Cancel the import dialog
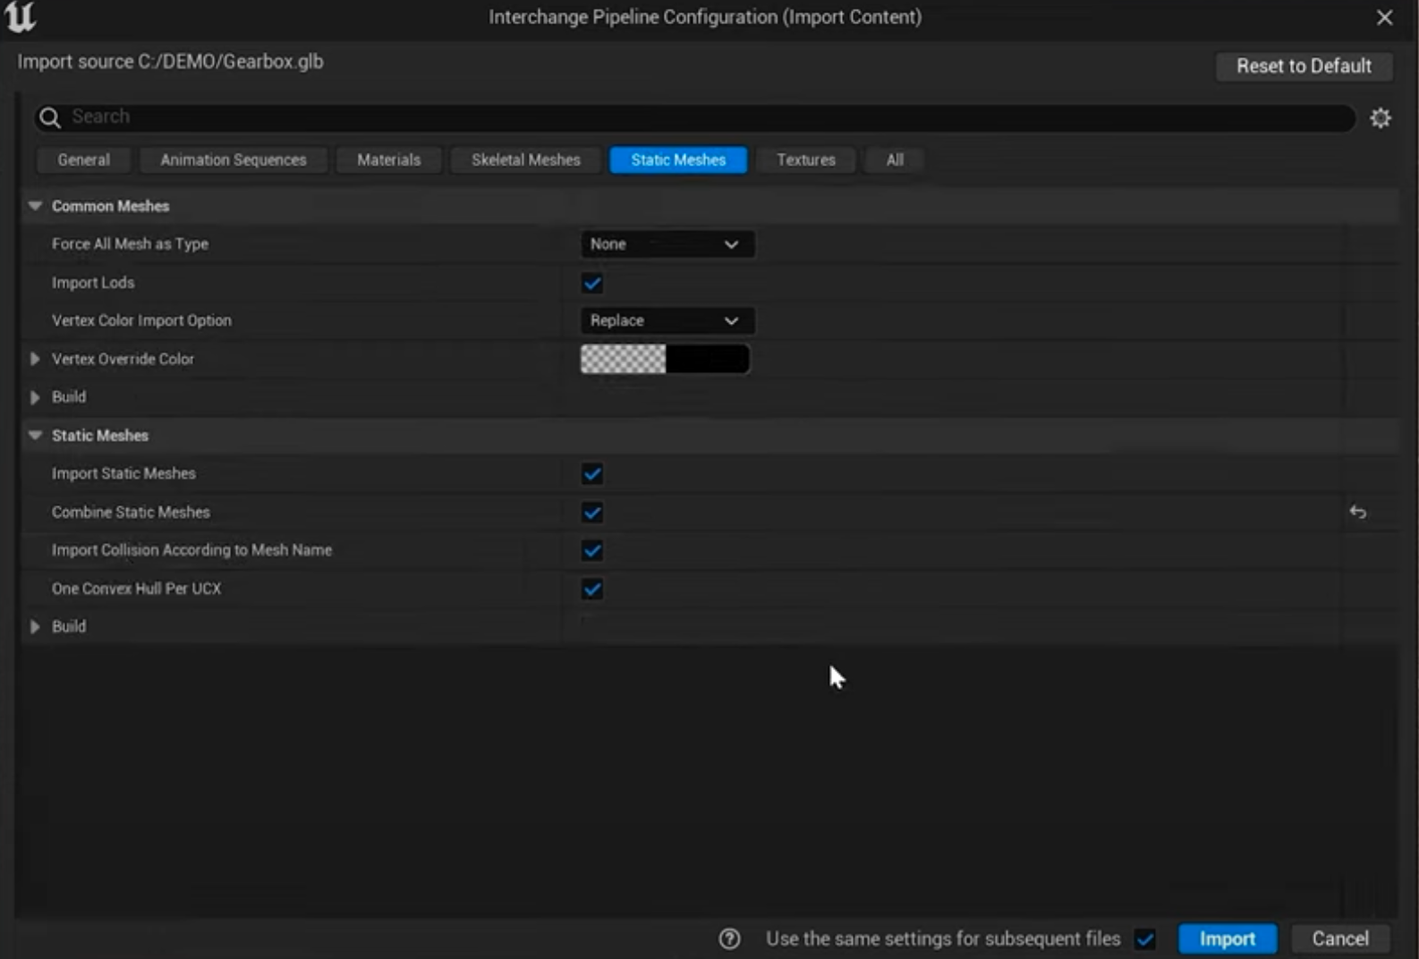The height and width of the screenshot is (959, 1419). point(1340,938)
